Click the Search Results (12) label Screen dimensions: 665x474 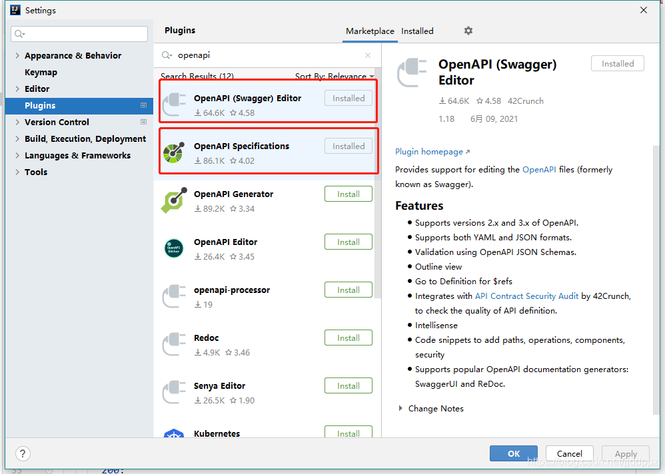tap(197, 77)
